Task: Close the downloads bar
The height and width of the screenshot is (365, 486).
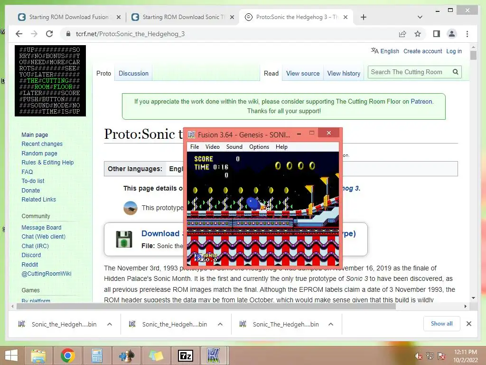Action: click(469, 324)
